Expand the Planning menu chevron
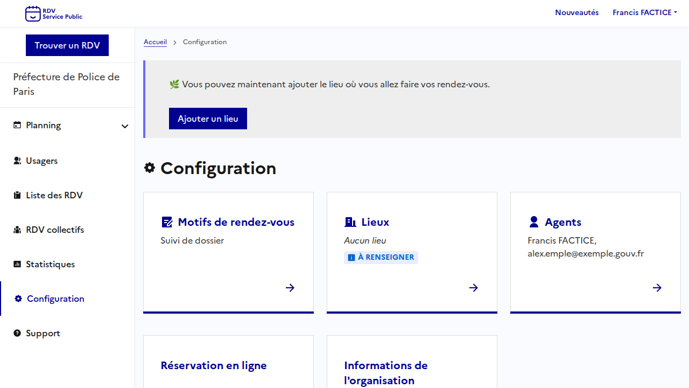 click(125, 126)
